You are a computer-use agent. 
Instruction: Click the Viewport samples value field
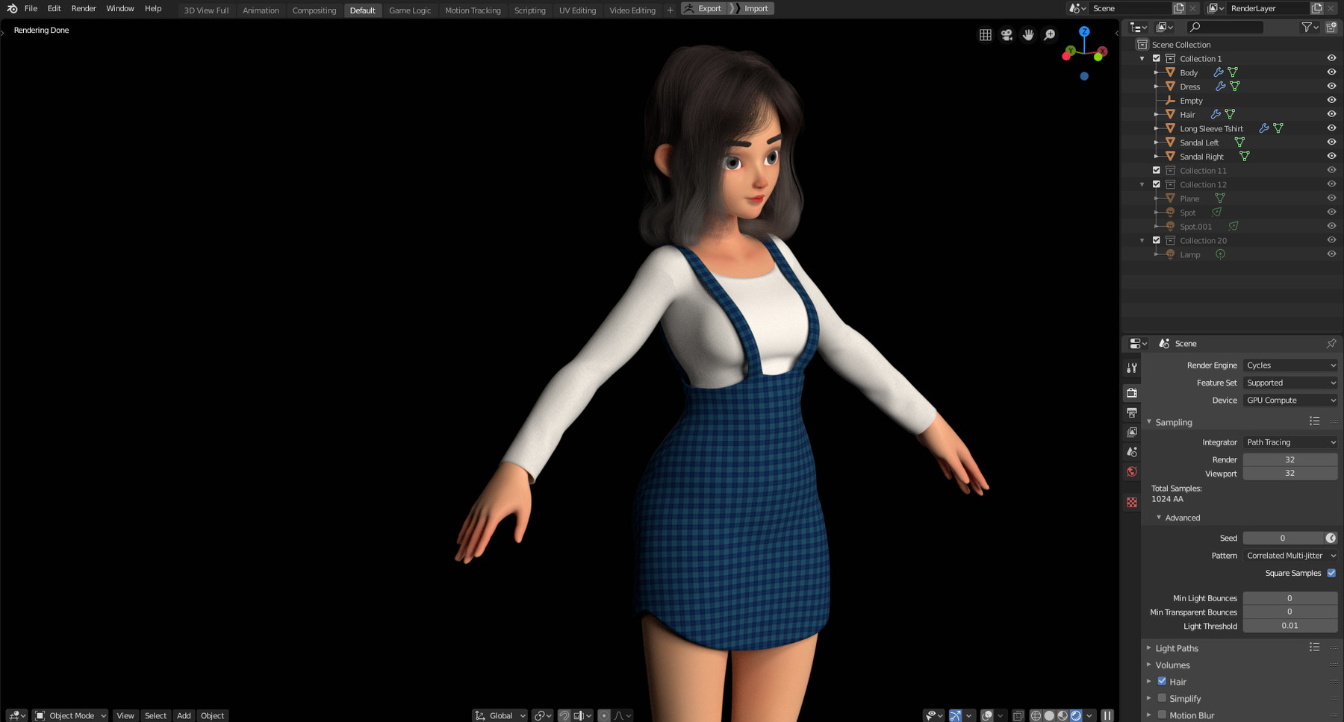pyautogui.click(x=1290, y=473)
